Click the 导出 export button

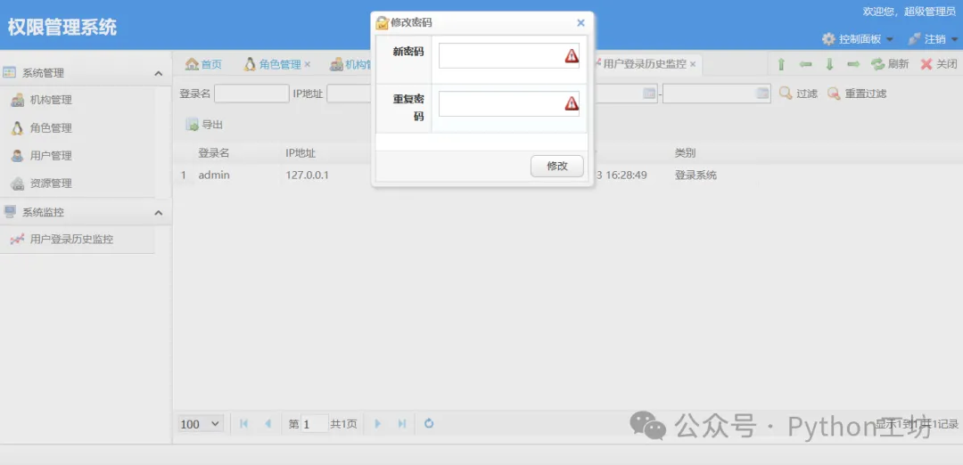click(204, 125)
